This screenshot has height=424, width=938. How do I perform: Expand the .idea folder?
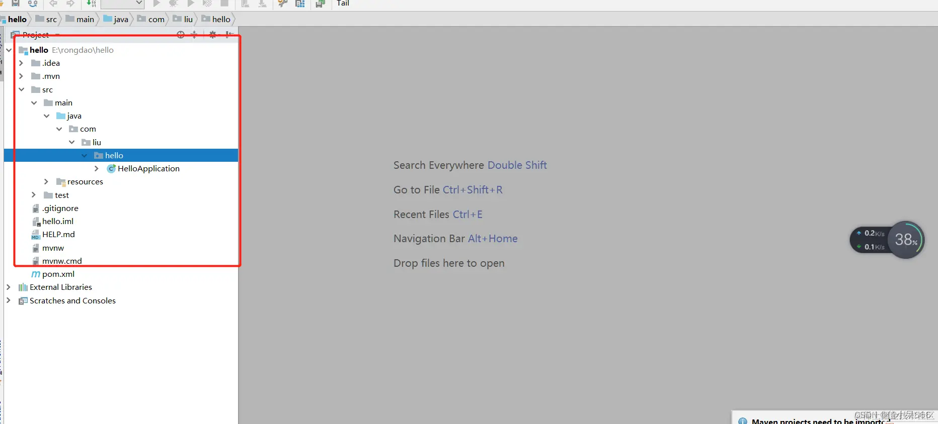click(21, 63)
